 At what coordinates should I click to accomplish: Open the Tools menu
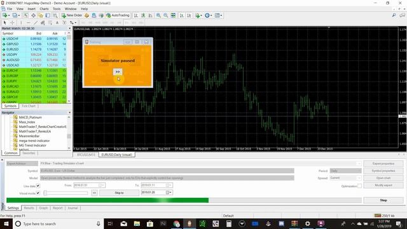pos(57,9)
